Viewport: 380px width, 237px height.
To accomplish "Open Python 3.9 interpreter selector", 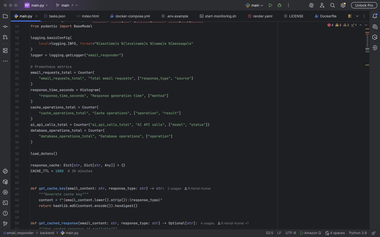I will click(358, 233).
